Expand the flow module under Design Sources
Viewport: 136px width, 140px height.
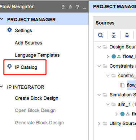[x=108, y=56]
